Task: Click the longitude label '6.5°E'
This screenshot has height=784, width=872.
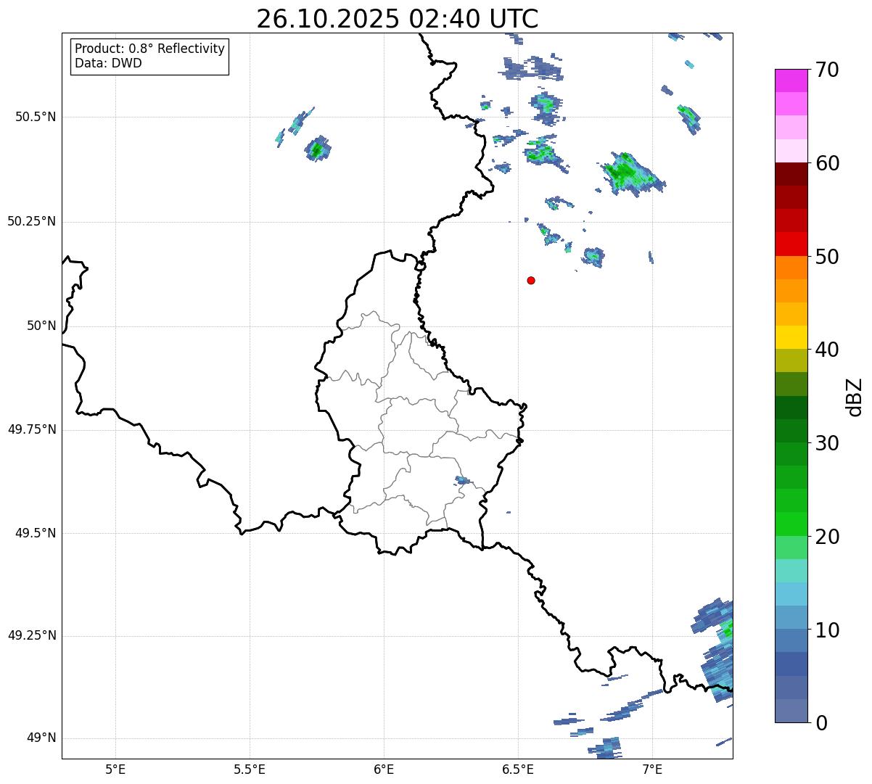Action: (518, 769)
